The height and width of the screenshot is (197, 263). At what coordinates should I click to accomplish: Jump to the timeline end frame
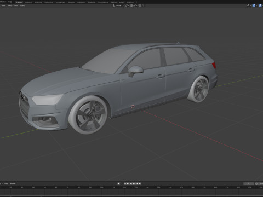140,184
